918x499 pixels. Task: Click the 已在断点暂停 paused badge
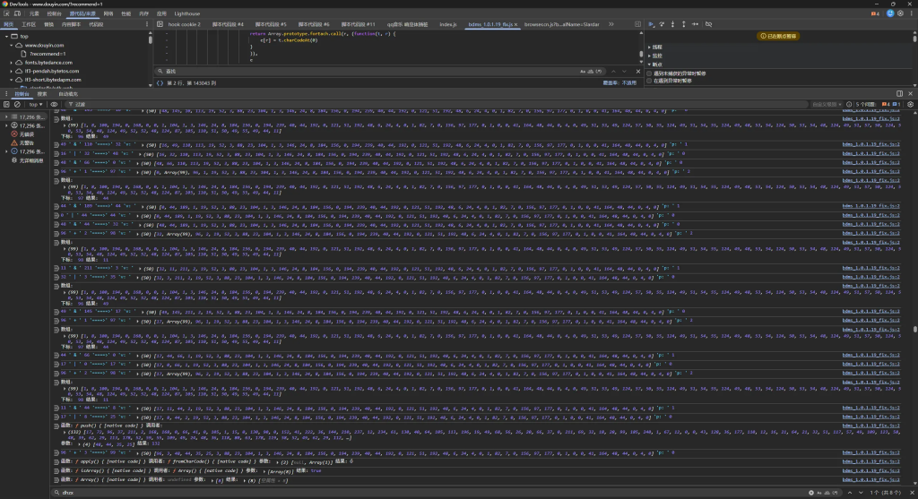pyautogui.click(x=776, y=36)
